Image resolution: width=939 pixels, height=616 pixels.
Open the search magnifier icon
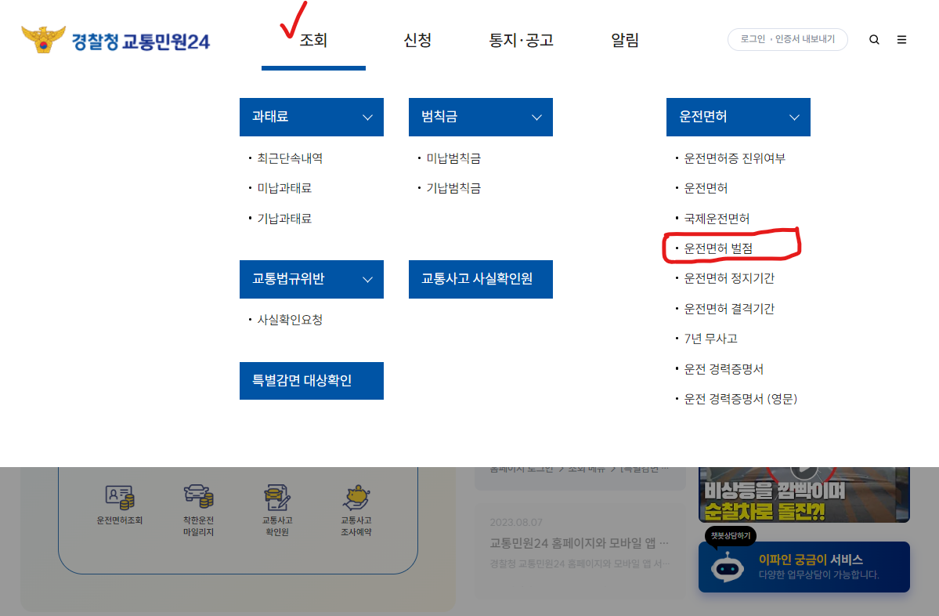(x=874, y=39)
